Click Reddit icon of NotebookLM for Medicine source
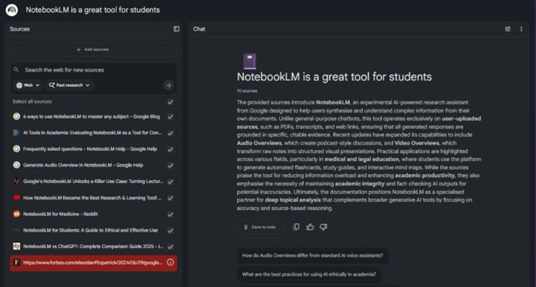536x287 pixels. coord(16,214)
